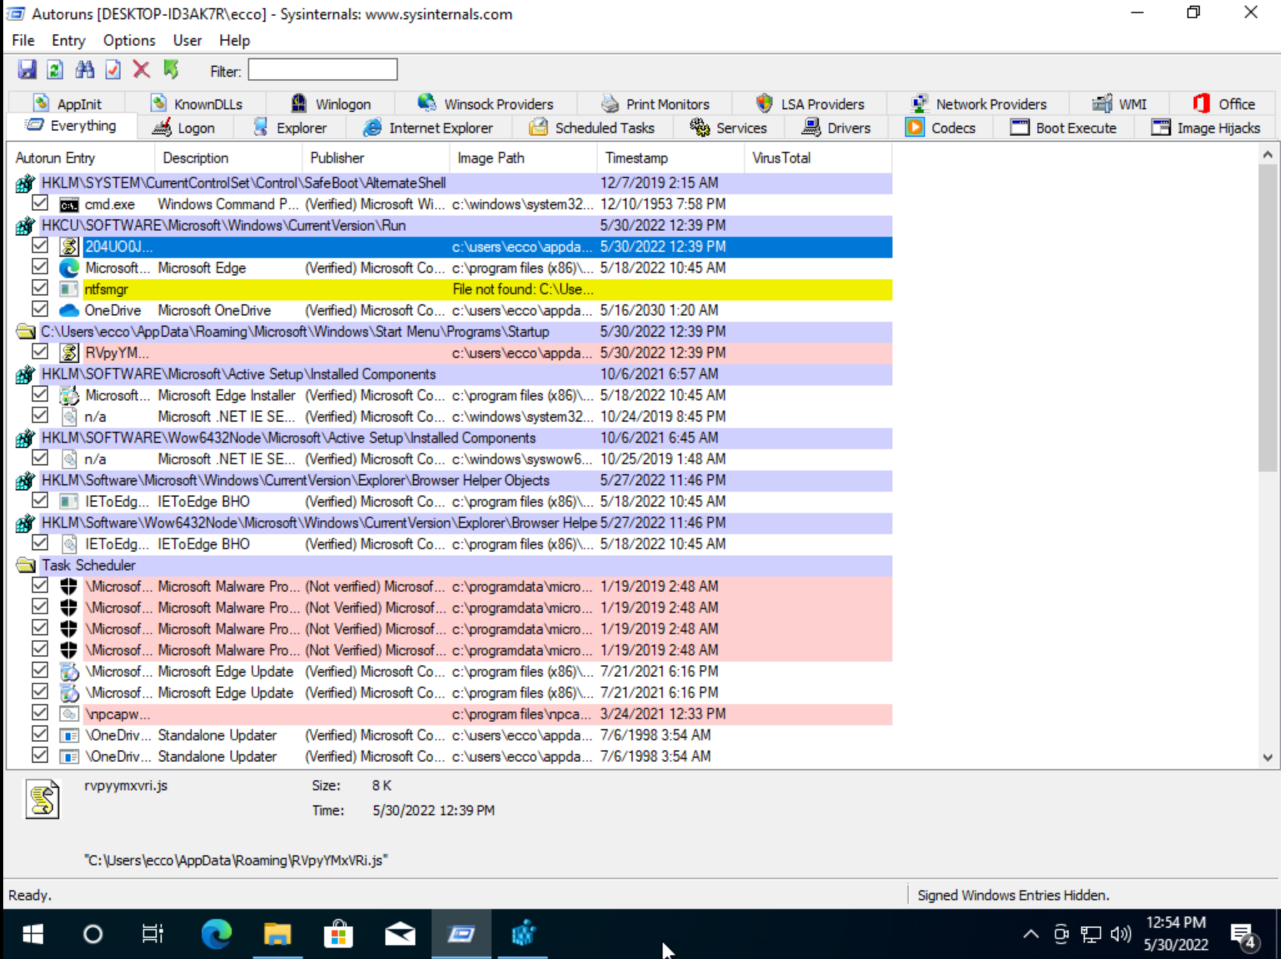Click into the Filter text box
1281x959 pixels.
322,70
